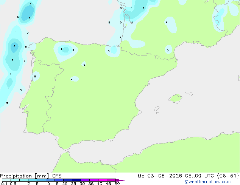Click the "06..09 UTC" time text
The image size is (240, 185).
[x=199, y=176]
